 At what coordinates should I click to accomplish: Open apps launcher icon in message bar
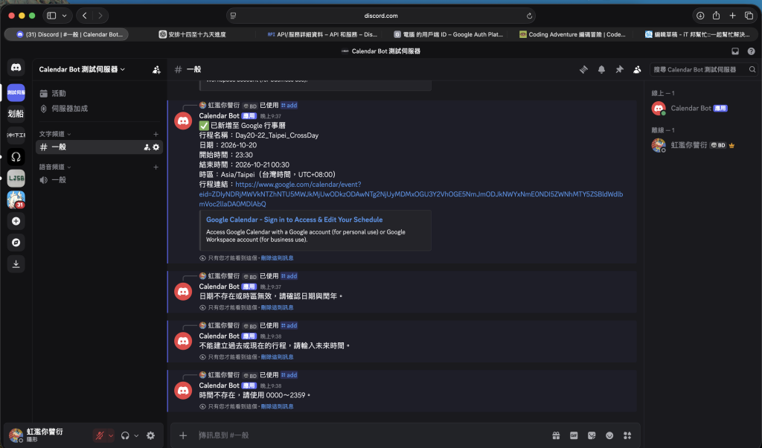click(x=627, y=435)
